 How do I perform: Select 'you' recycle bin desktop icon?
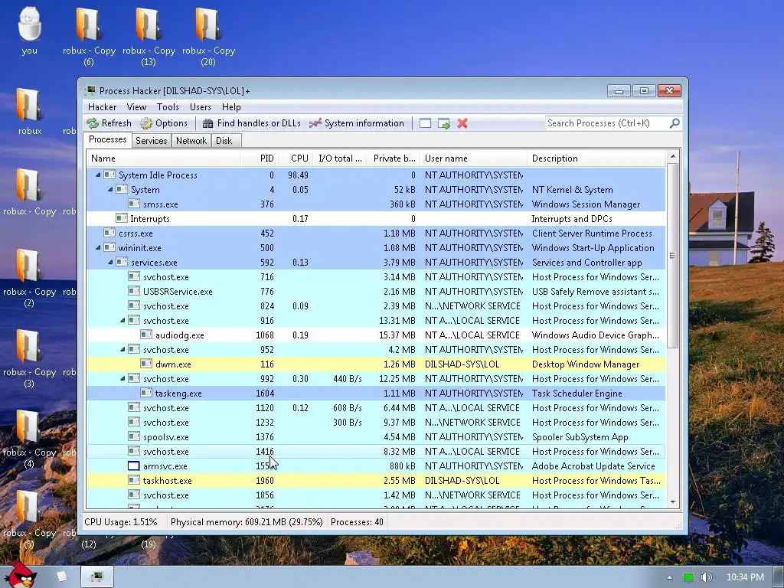click(30, 31)
